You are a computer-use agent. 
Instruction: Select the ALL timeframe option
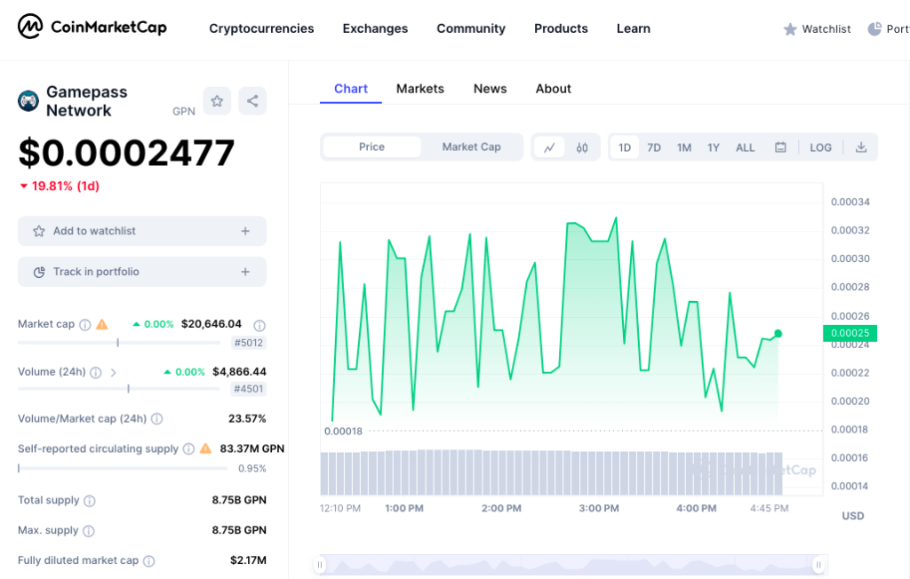point(745,147)
